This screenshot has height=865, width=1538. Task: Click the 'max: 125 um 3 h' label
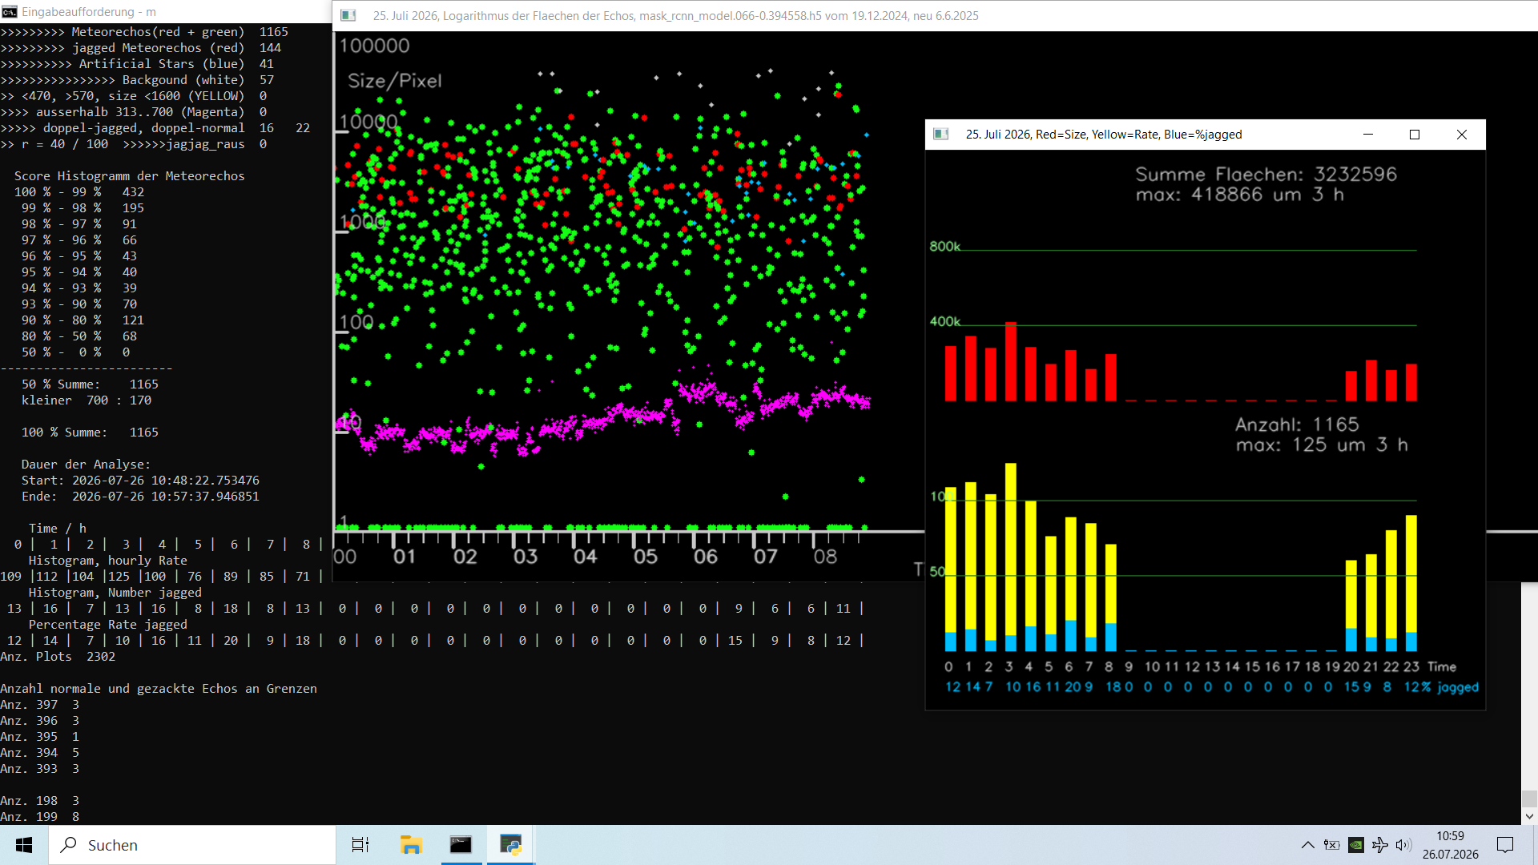click(1322, 445)
